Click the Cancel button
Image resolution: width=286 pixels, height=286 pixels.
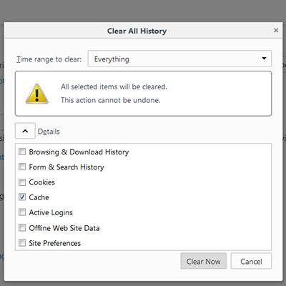(251, 261)
